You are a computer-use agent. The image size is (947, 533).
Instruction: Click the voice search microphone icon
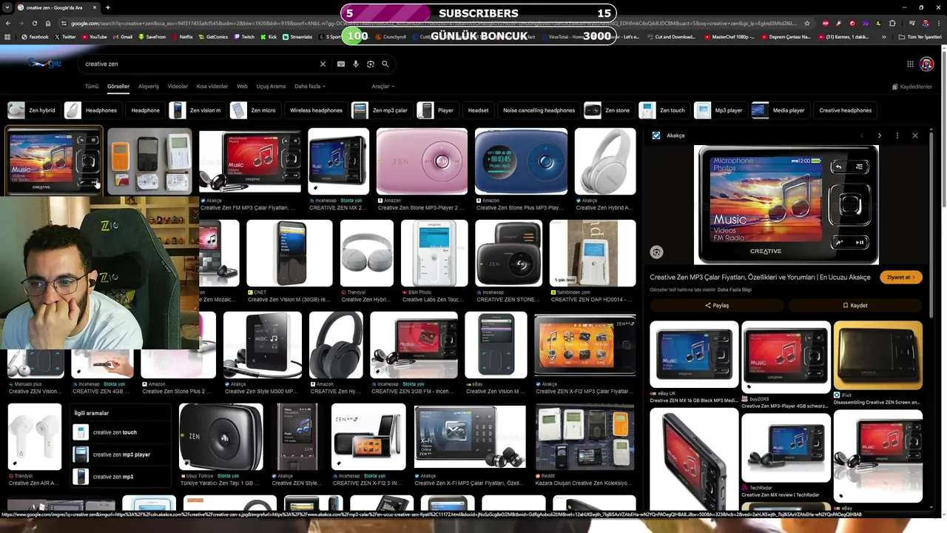point(356,64)
